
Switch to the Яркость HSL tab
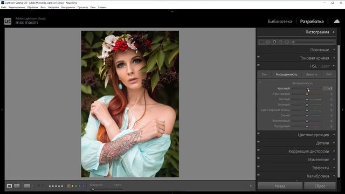click(312, 74)
